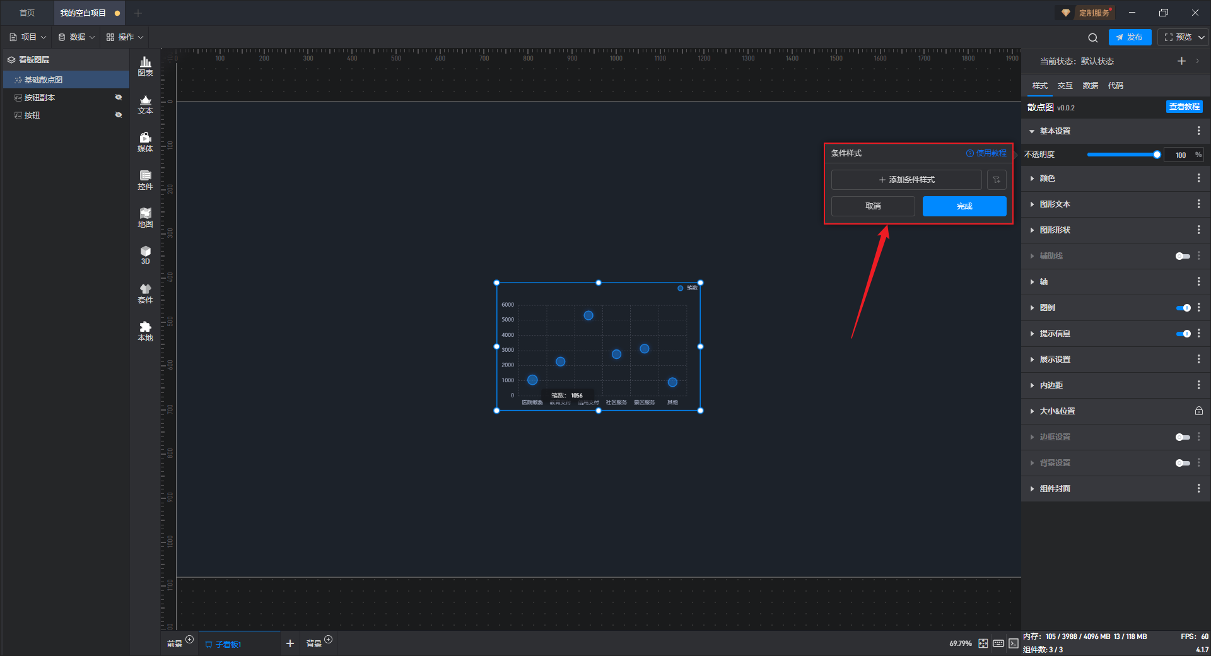1211x656 pixels.
Task: Add a new sub-board with plus icon
Action: [x=290, y=643]
